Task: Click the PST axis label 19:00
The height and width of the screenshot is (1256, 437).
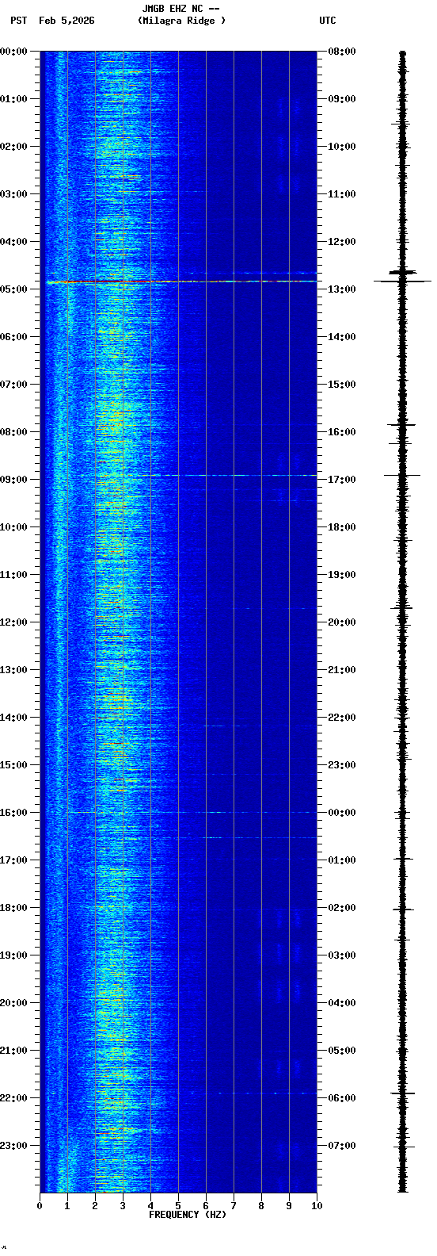Action: click(x=14, y=955)
